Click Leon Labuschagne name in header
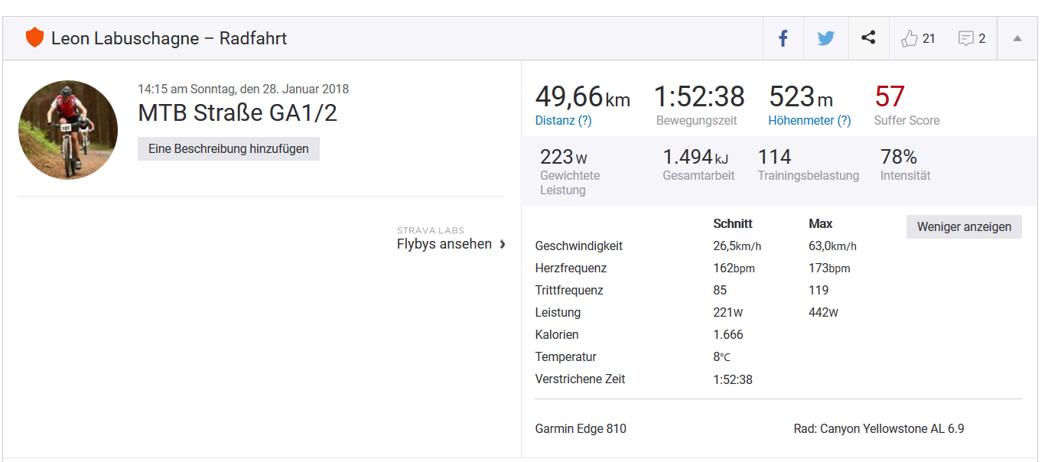Screen dimensions: 1048x462 point(125,38)
